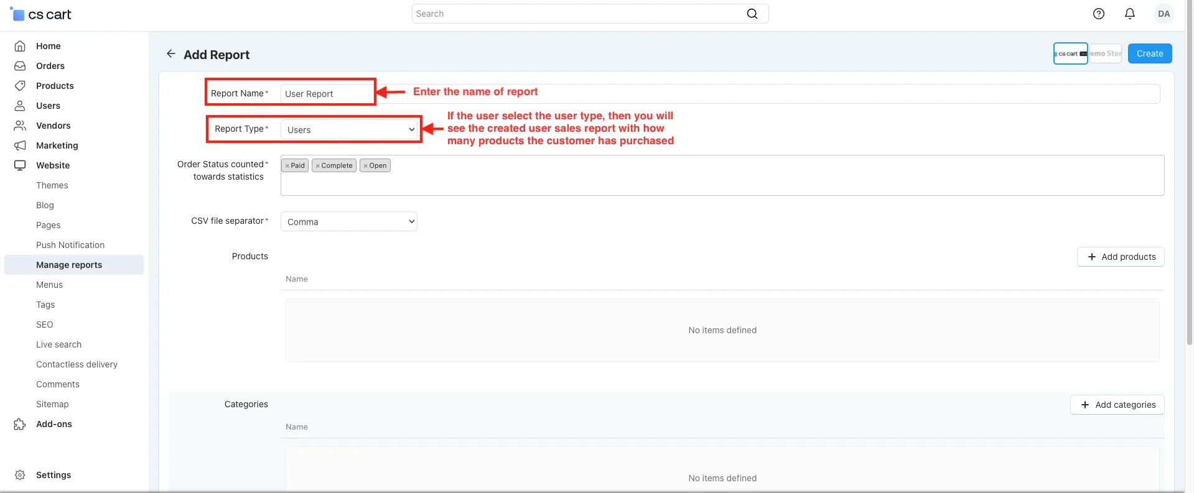1194x493 pixels.
Task: Remove the Paid order status tag
Action: click(287, 166)
